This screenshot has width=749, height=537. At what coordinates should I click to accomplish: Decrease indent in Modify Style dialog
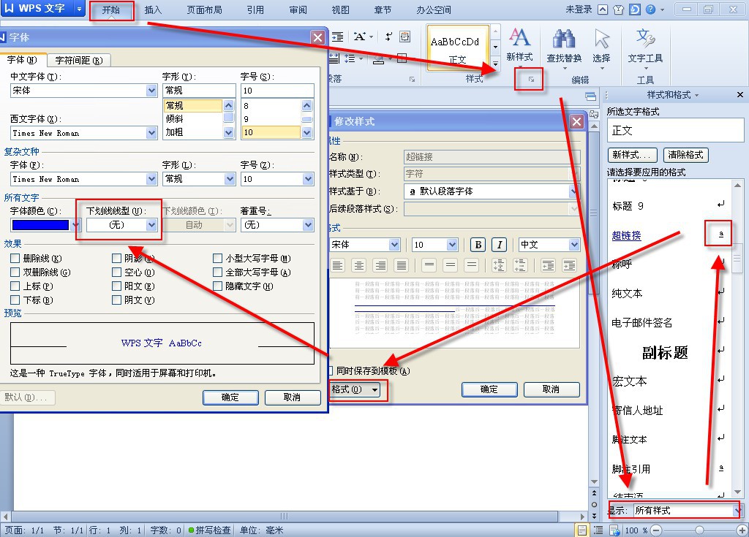click(x=548, y=265)
